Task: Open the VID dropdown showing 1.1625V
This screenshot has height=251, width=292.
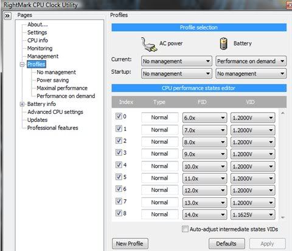Action: click(x=253, y=214)
